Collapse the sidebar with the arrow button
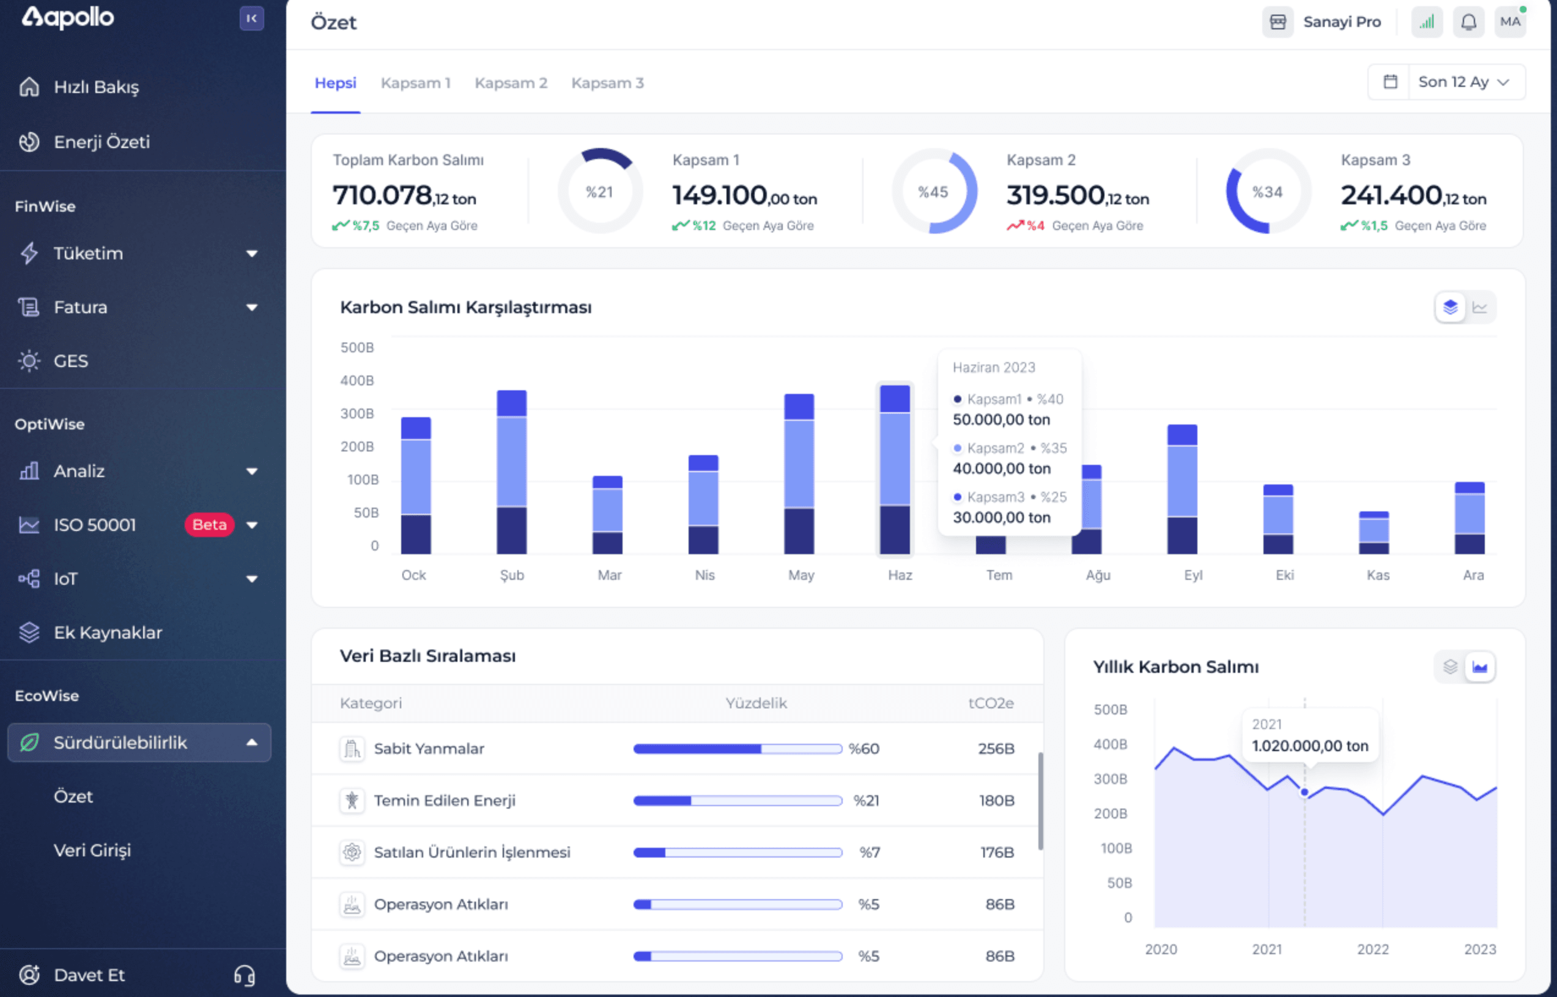Image resolution: width=1557 pixels, height=997 pixels. pos(251,18)
